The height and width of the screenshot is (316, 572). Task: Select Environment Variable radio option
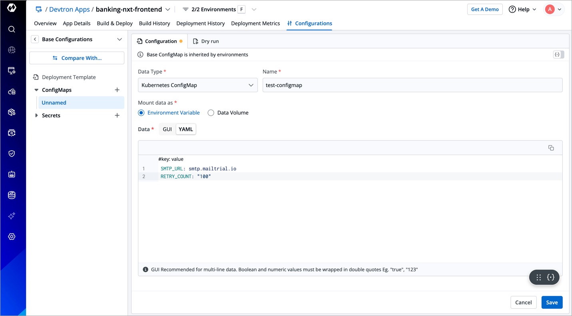click(141, 113)
